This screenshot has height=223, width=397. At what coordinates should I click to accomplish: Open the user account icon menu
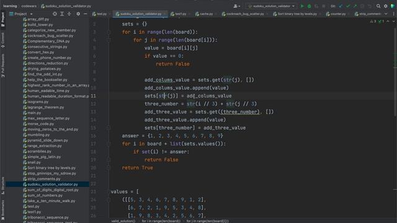(x=236, y=6)
